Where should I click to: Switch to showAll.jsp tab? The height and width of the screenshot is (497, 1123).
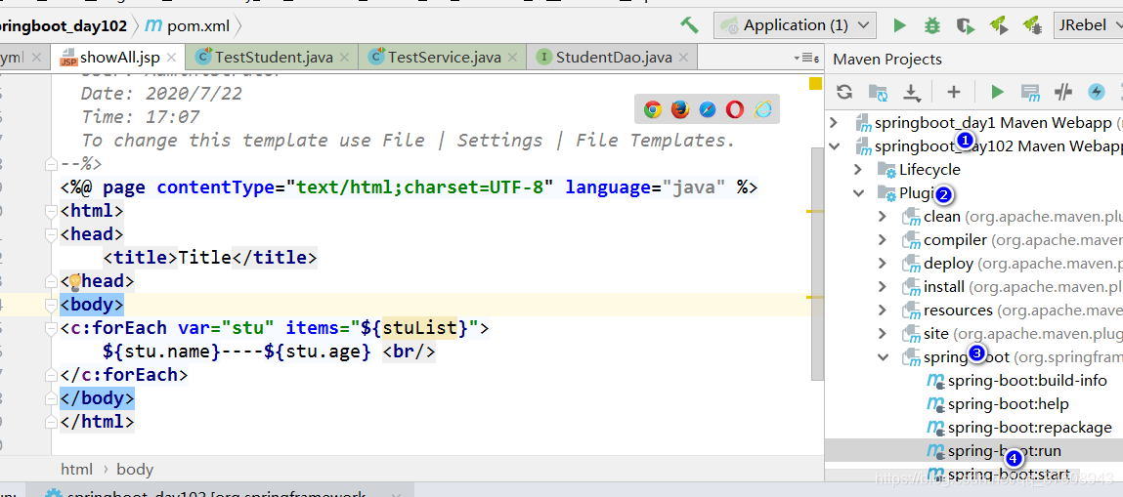(119, 58)
